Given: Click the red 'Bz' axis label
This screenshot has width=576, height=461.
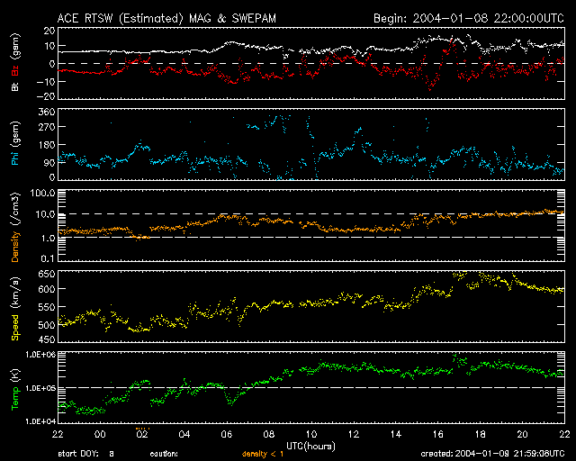Looking at the screenshot, I should click(15, 70).
